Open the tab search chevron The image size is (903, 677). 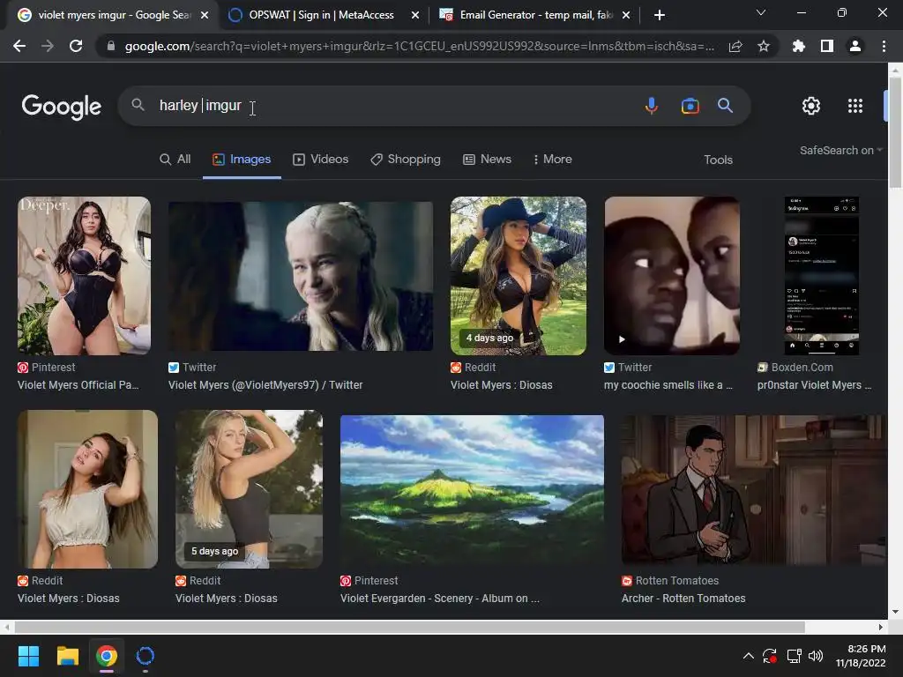pos(761,12)
